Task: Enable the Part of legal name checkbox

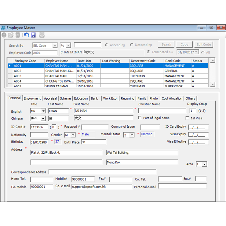Action: point(140,118)
